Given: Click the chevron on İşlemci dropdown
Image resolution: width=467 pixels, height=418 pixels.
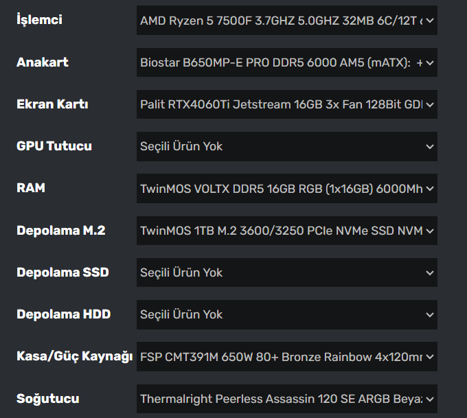Looking at the screenshot, I should 430,21.
